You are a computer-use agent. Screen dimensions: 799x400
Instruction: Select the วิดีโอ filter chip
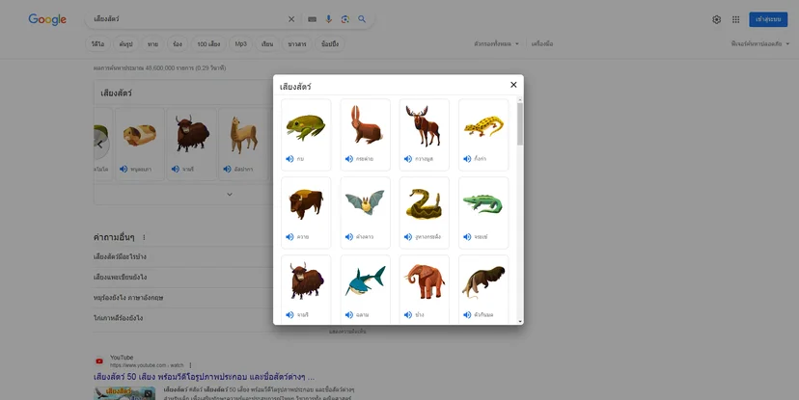click(x=97, y=44)
